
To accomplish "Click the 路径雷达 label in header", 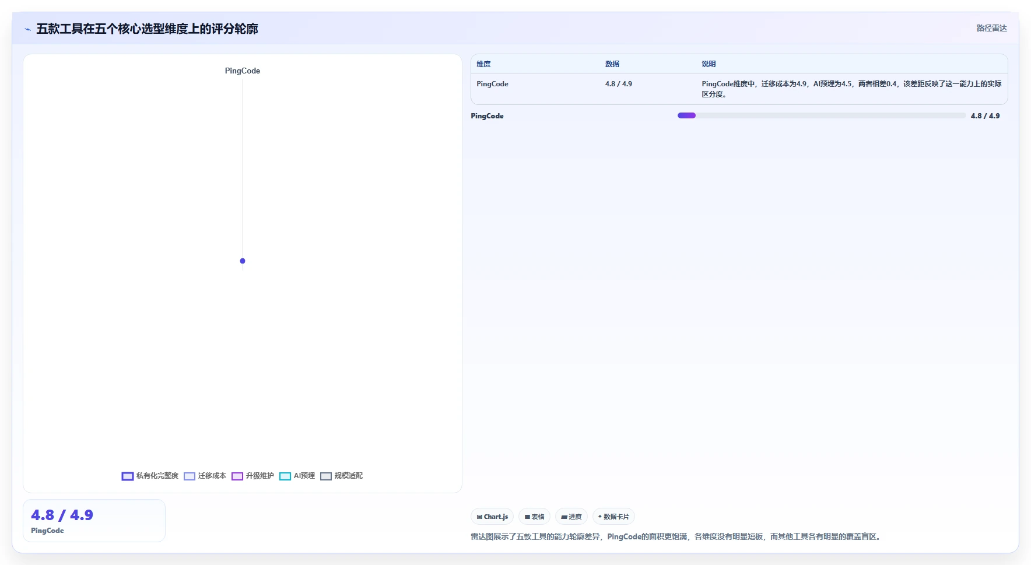I will [x=991, y=28].
